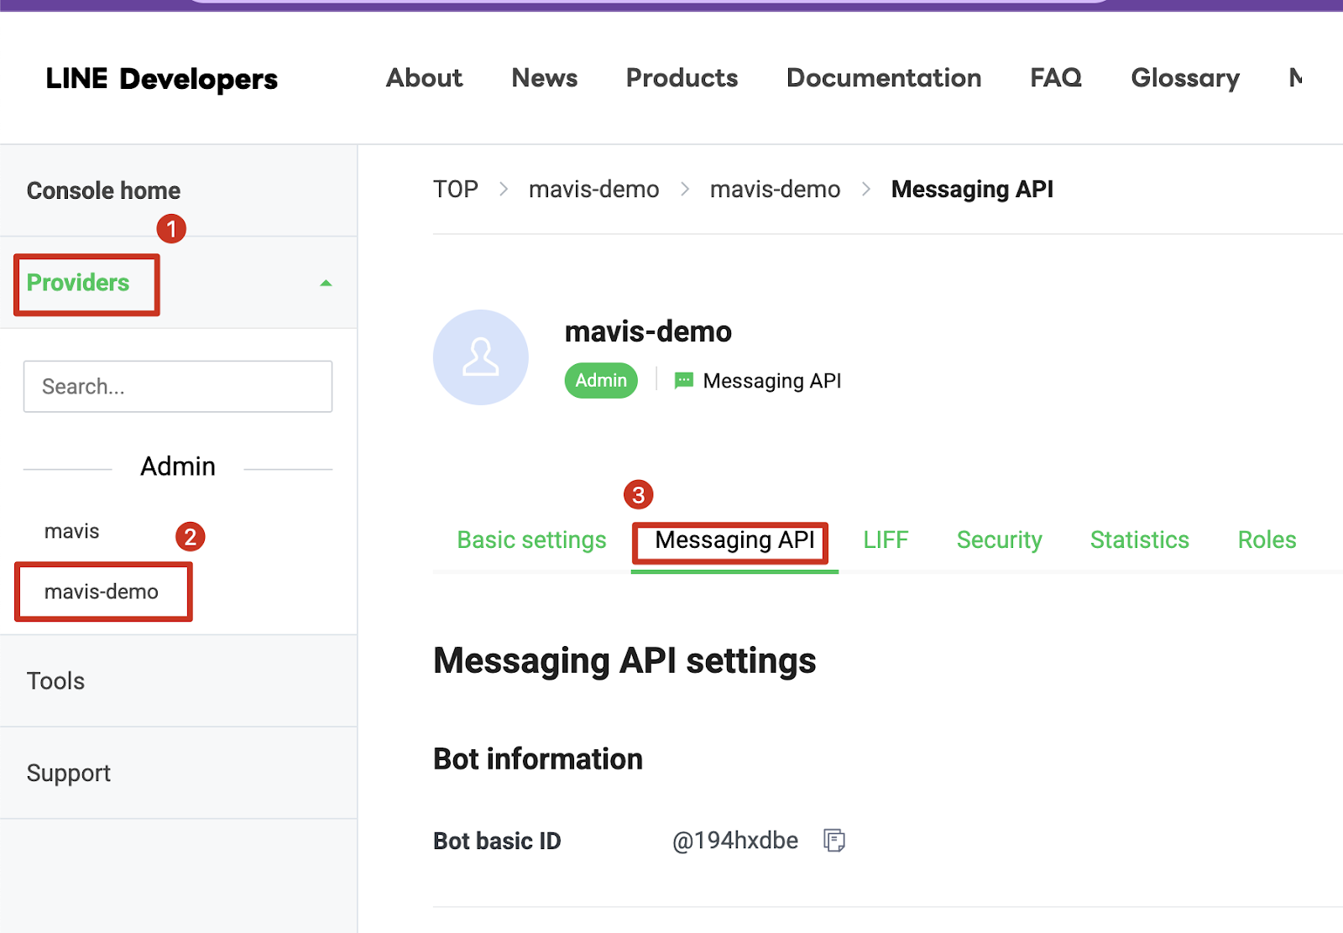Switch to the Roles tab
Screen dimensions: 1343x933
[x=1267, y=539]
